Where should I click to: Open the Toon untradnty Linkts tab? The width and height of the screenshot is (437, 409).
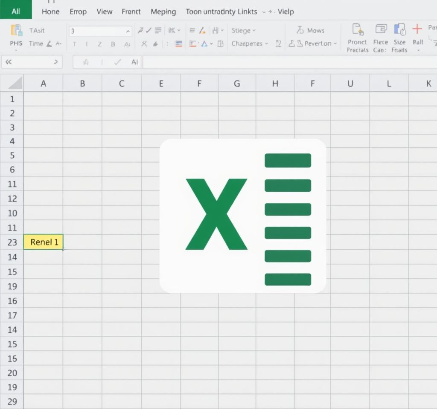221,12
